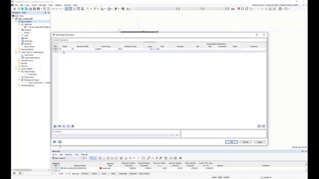This screenshot has height=179, width=319.
Task: Click the search icon at dialog bottom-left
Action: click(x=54, y=142)
